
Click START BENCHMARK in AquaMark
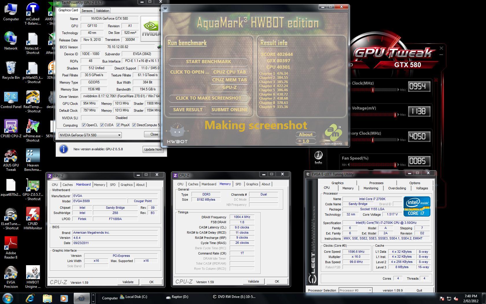(x=208, y=61)
